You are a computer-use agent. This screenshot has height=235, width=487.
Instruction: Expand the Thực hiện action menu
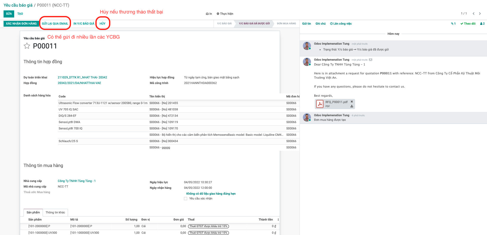point(225,14)
